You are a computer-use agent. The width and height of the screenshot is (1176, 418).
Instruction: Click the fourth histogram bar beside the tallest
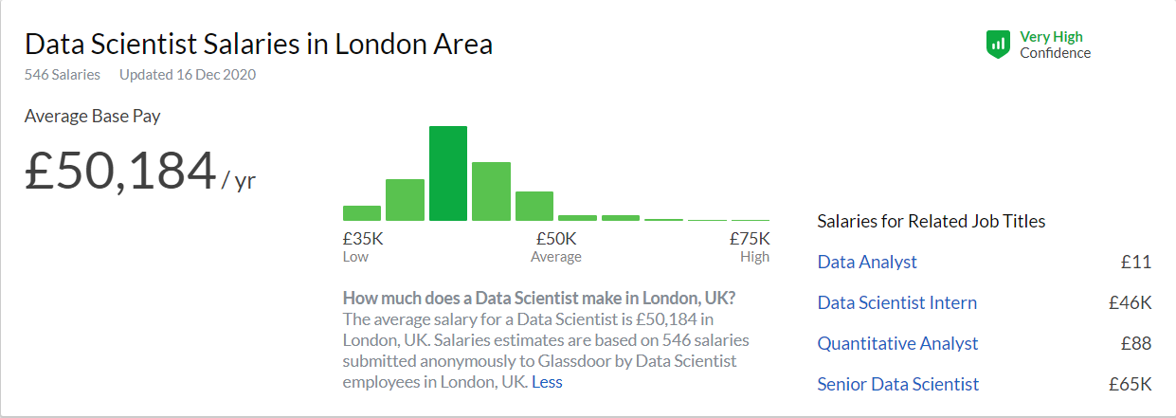(x=491, y=191)
